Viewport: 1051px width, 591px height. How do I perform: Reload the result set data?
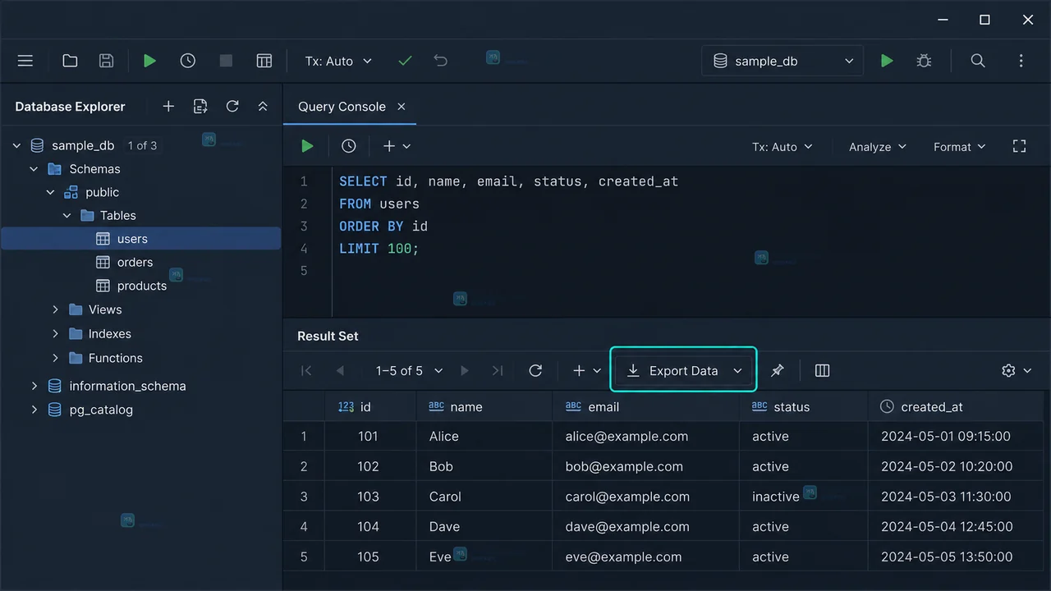tap(535, 371)
